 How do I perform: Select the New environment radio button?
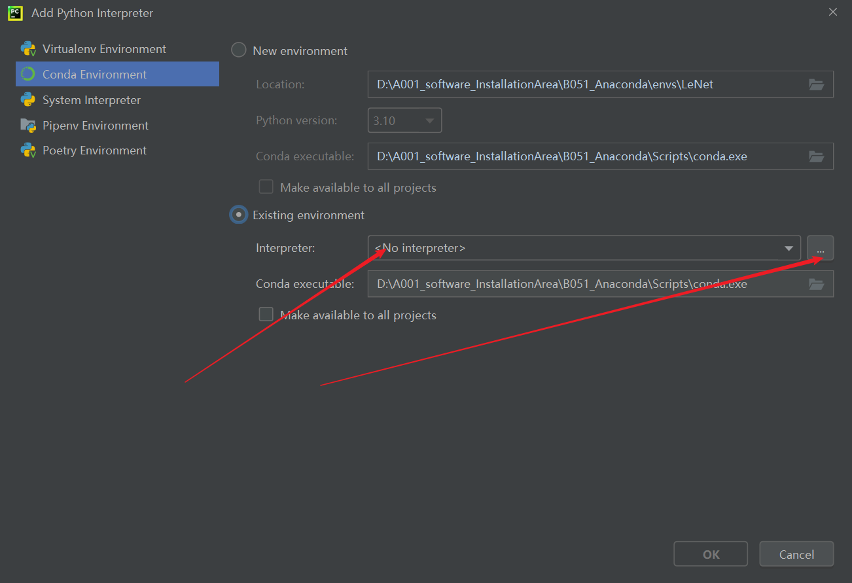pos(239,50)
